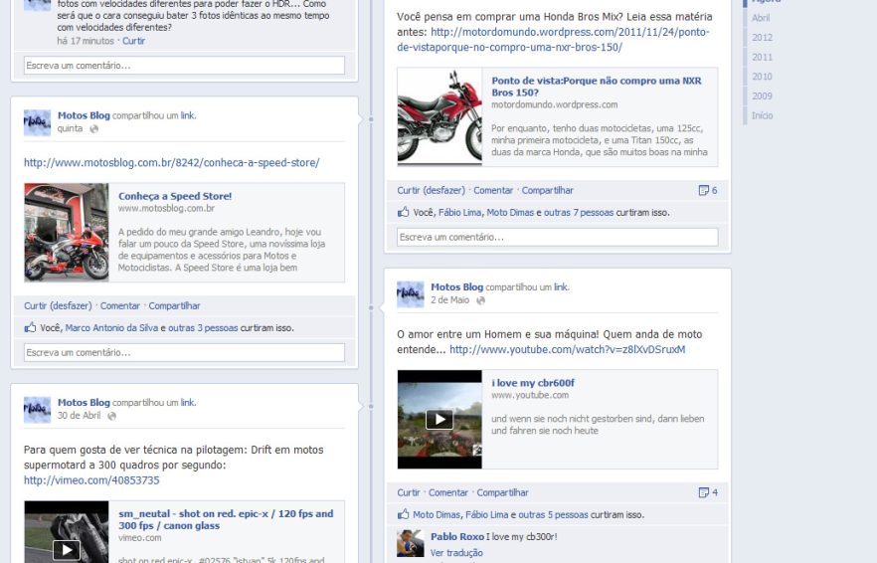Click the comment field under NXR Bros post
This screenshot has width=877, height=563.
tap(558, 238)
